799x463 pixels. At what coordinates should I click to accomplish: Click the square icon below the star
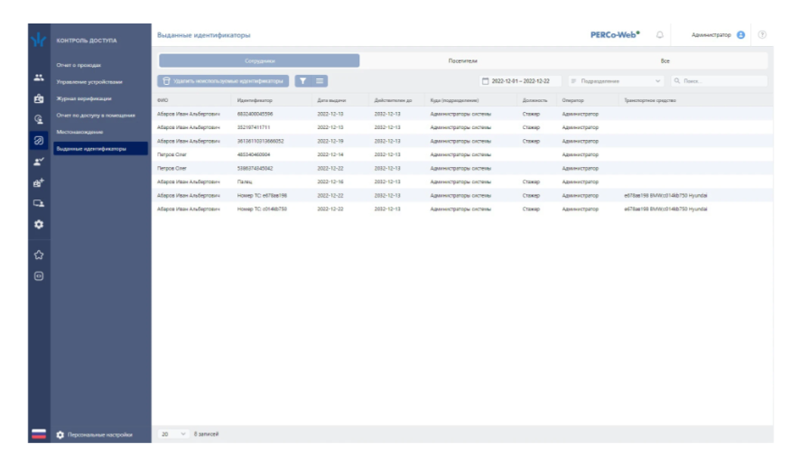click(x=39, y=276)
